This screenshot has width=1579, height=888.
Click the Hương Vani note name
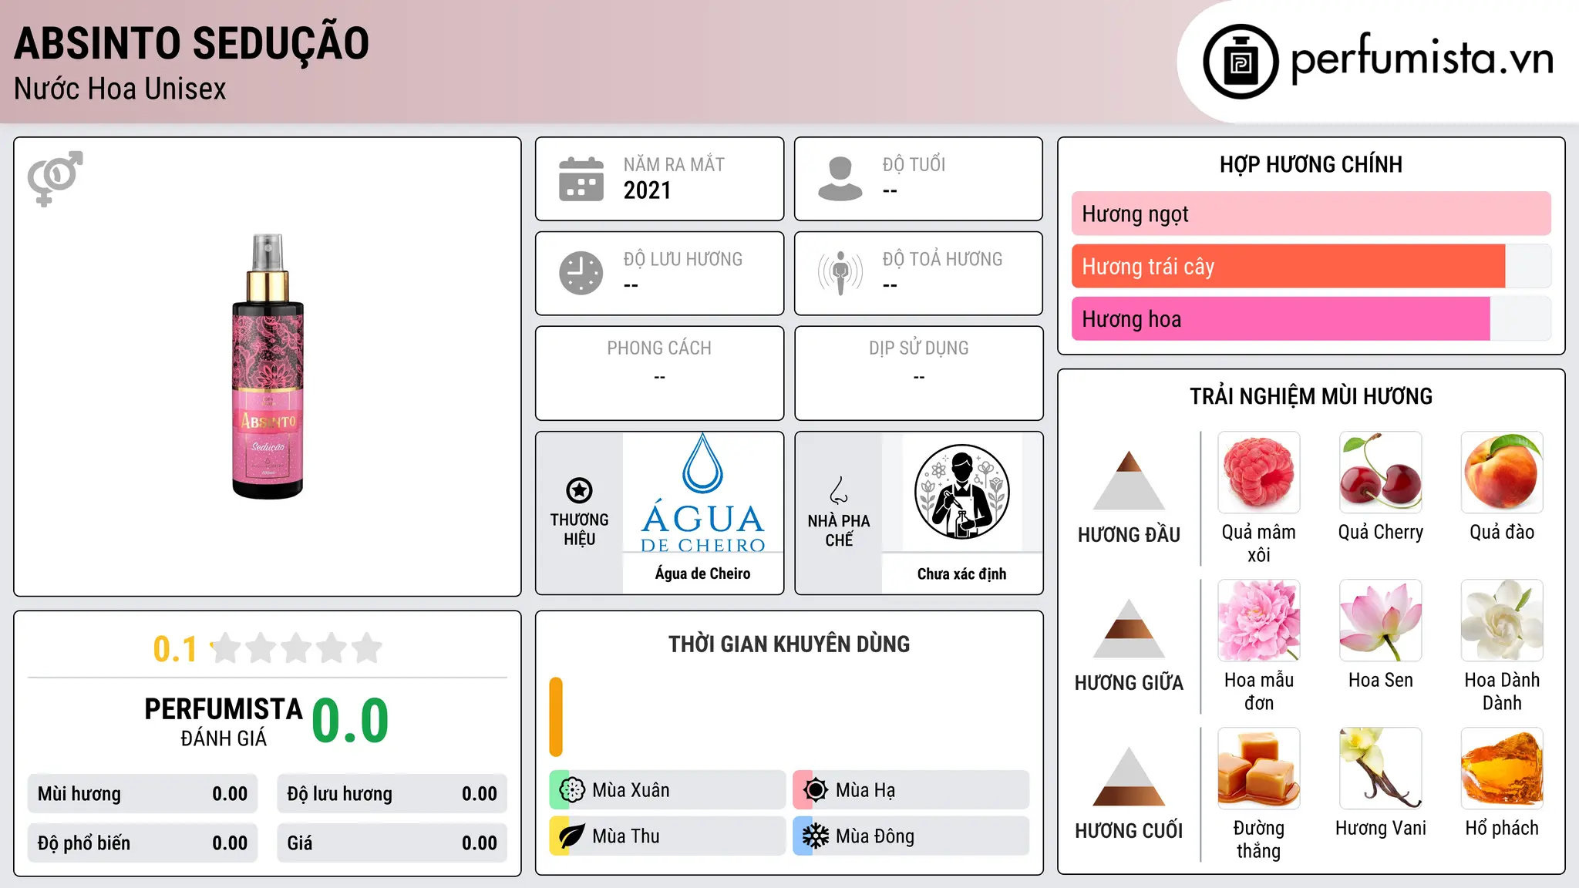tap(1381, 828)
